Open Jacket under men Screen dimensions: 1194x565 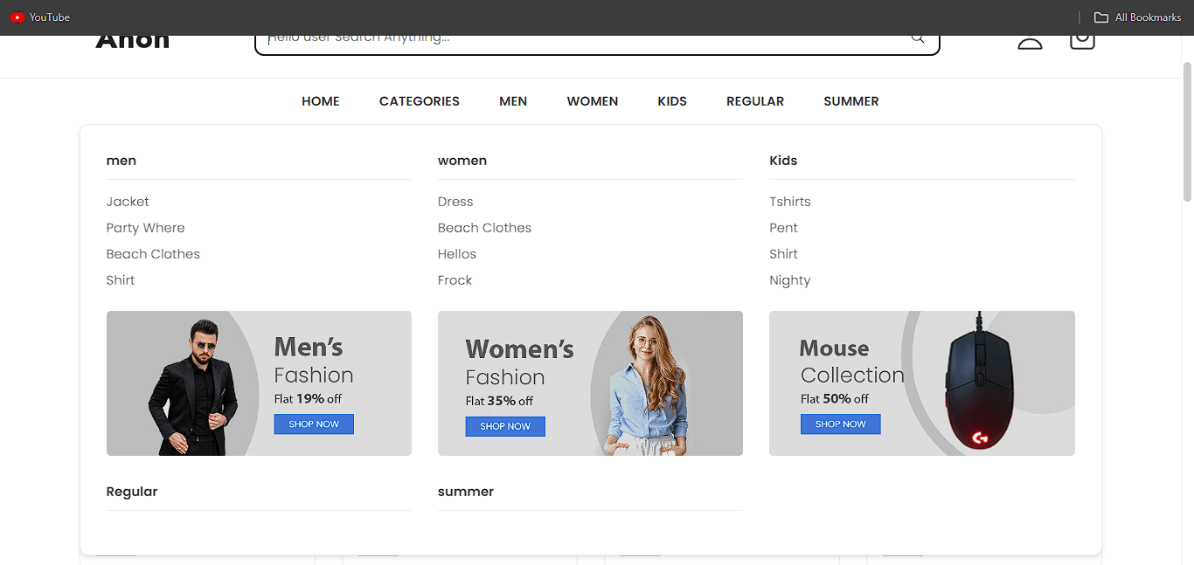[x=128, y=202]
